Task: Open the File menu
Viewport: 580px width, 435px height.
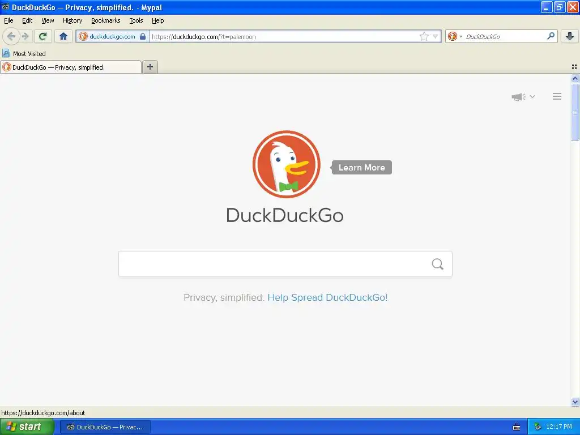Action: (x=8, y=20)
